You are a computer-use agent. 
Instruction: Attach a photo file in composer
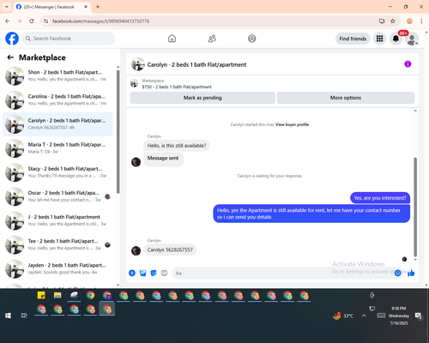point(142,273)
